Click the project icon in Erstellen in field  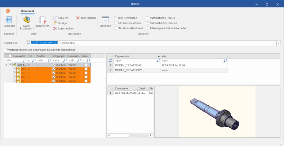click(29, 43)
